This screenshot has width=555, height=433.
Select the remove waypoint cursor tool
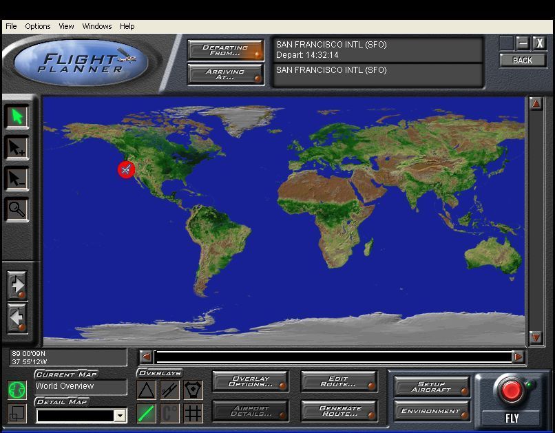[17, 178]
